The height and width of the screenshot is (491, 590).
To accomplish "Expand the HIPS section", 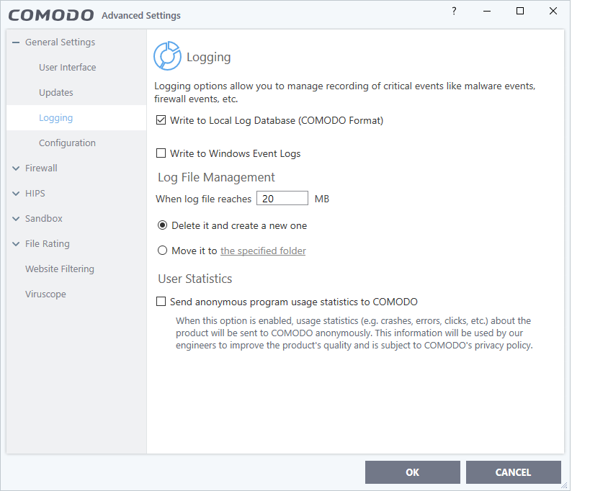I will click(16, 194).
